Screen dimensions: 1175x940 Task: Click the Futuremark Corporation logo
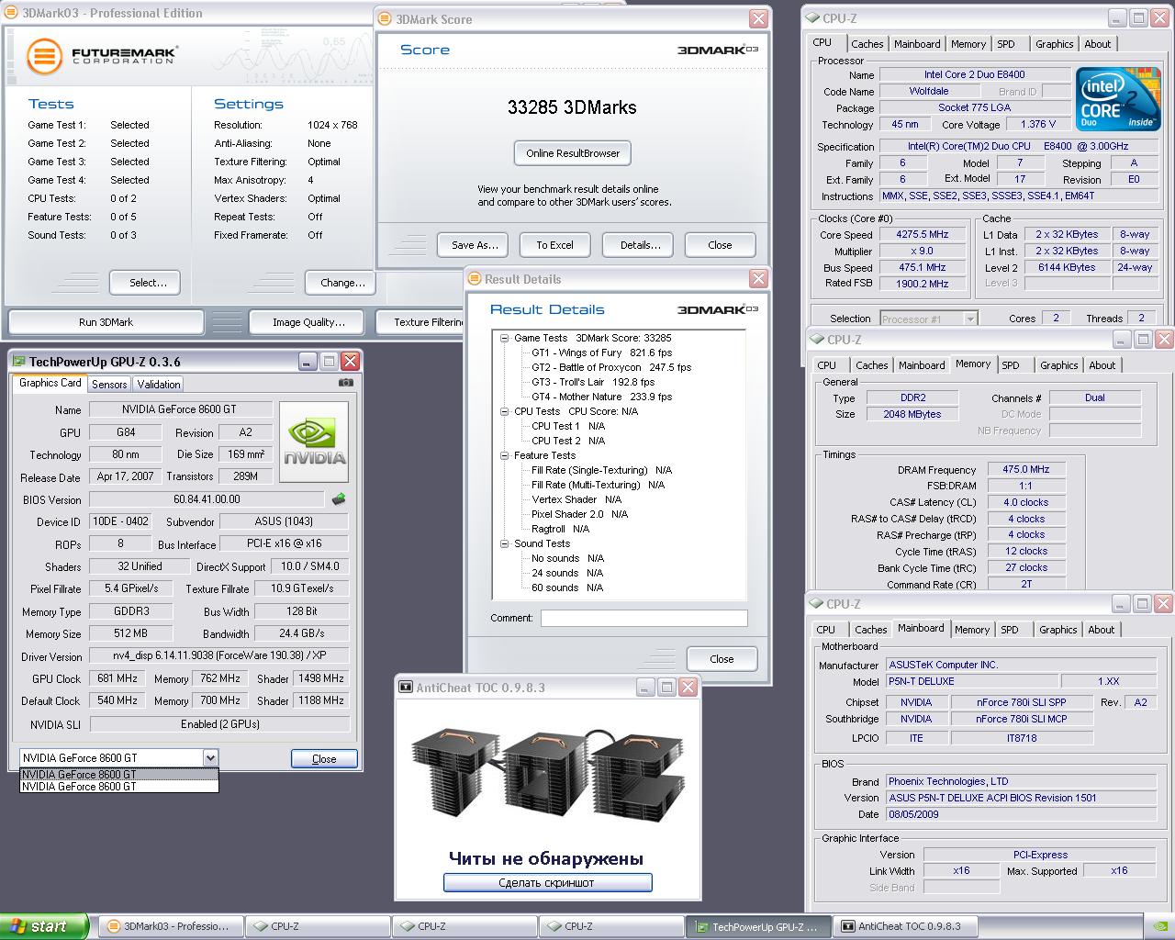pyautogui.click(x=102, y=57)
